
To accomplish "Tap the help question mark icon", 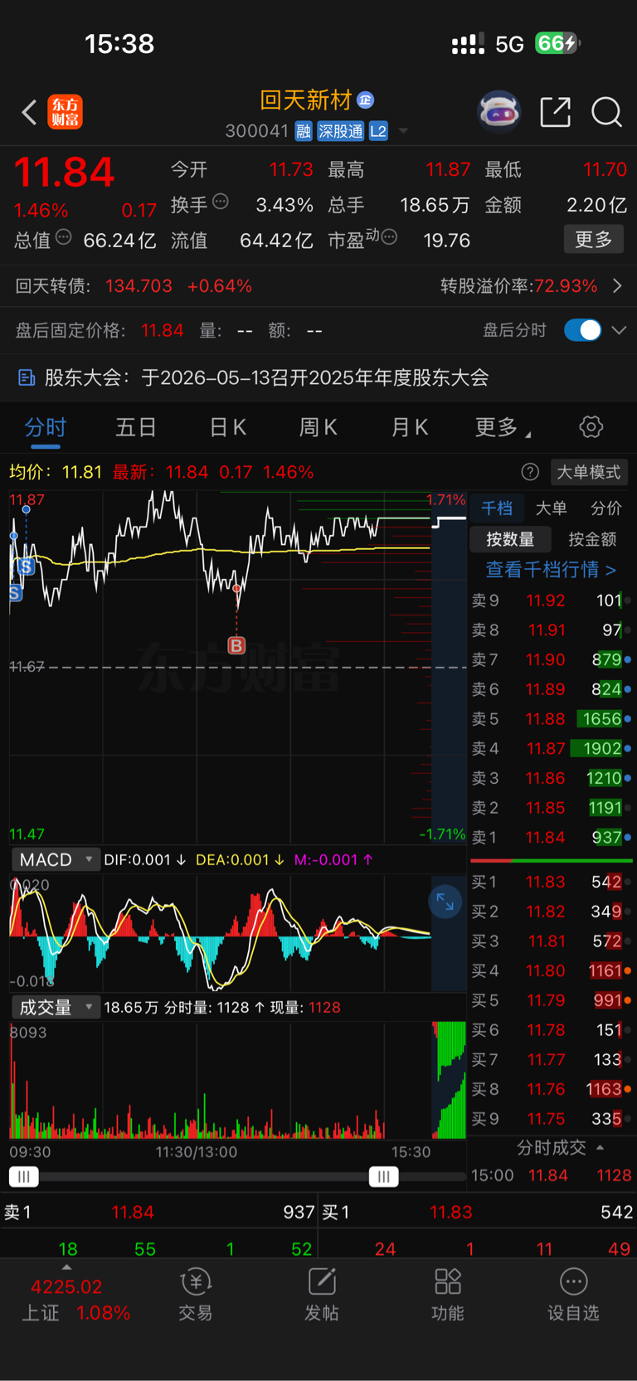I will [530, 472].
